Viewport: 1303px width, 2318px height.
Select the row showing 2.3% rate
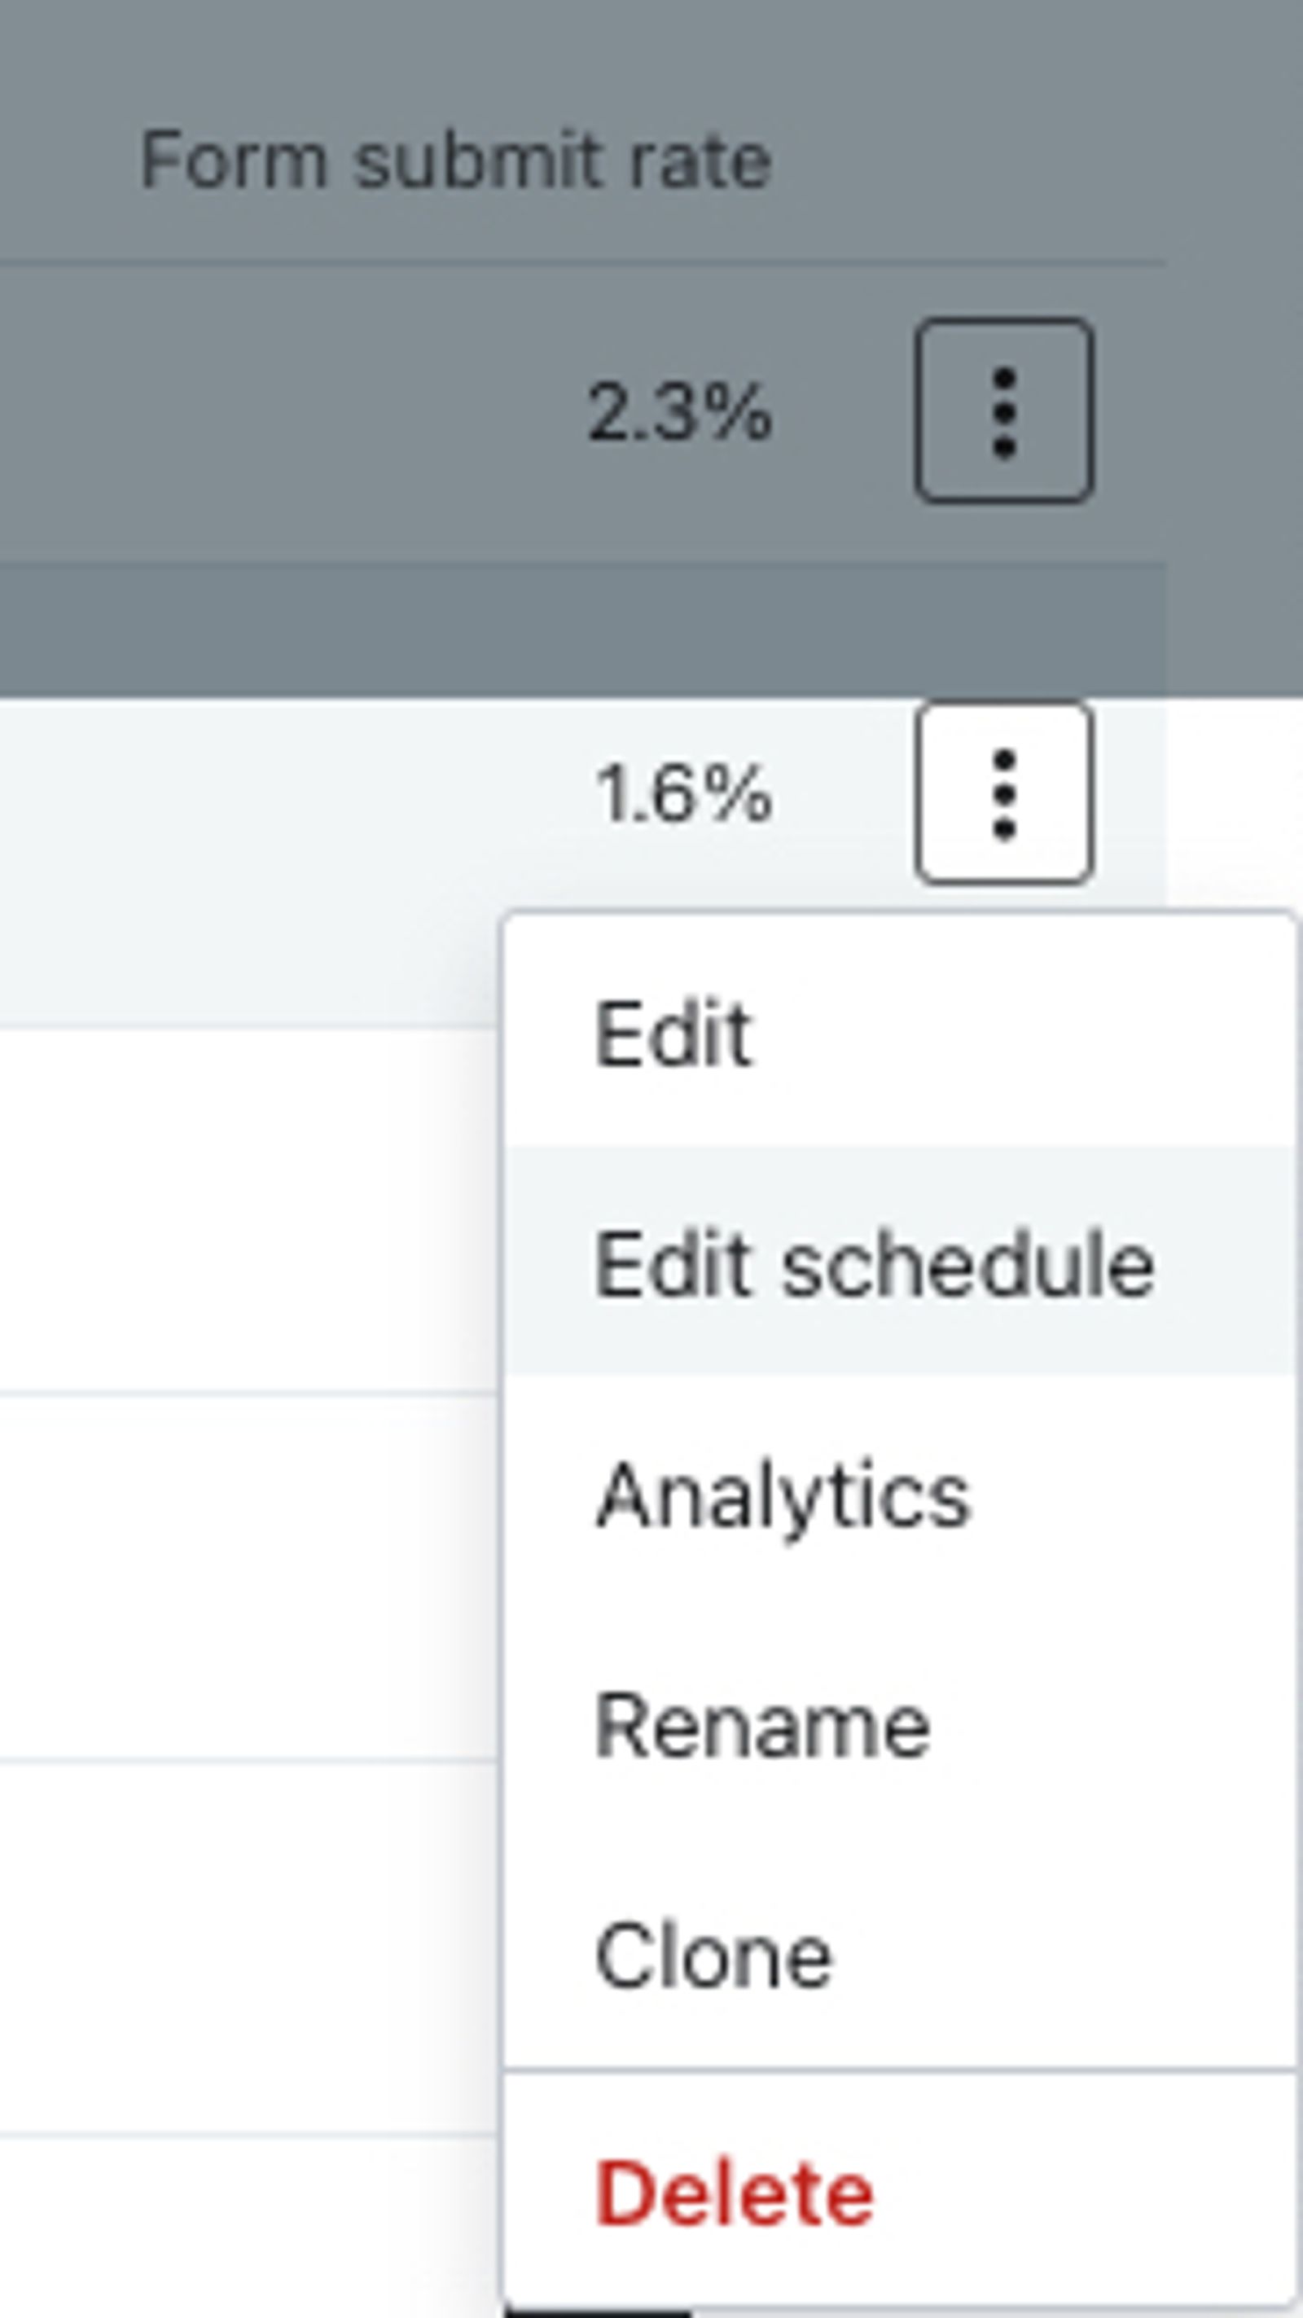pyautogui.click(x=583, y=412)
